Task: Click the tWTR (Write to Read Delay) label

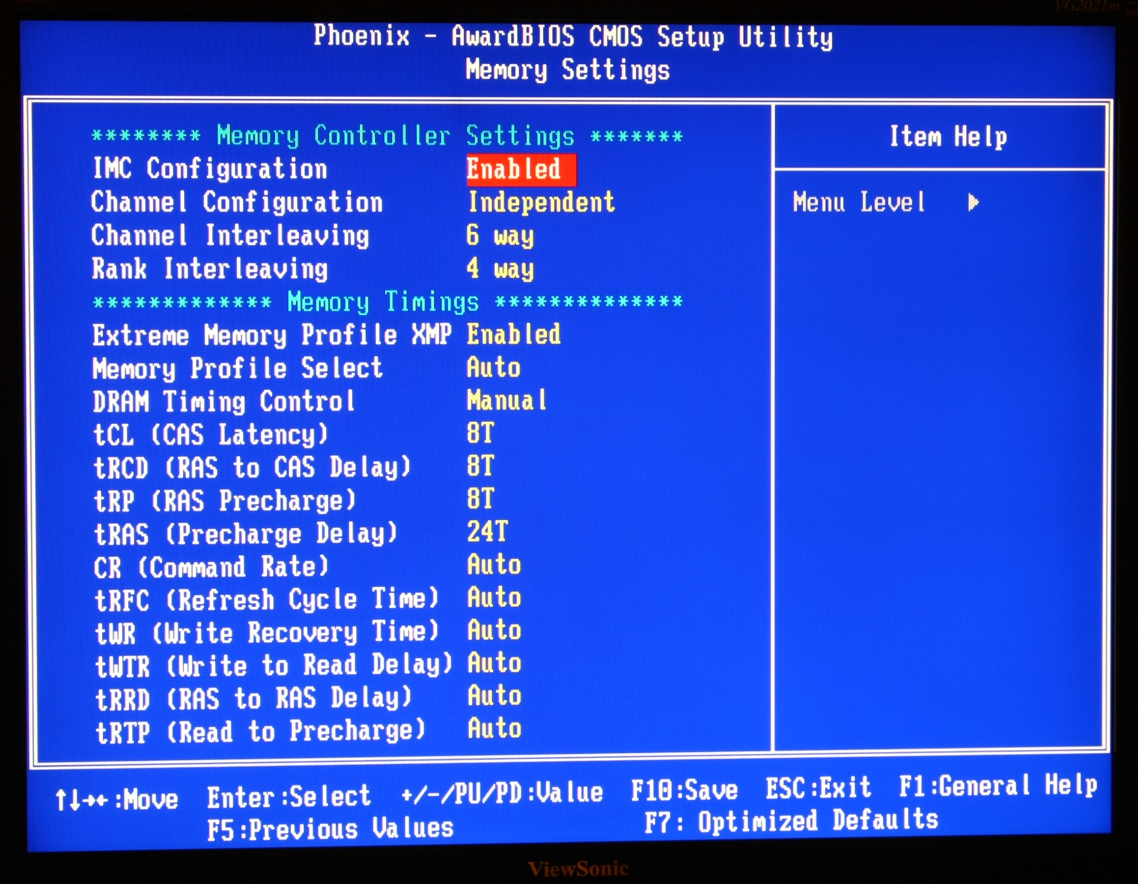Action: tap(274, 666)
